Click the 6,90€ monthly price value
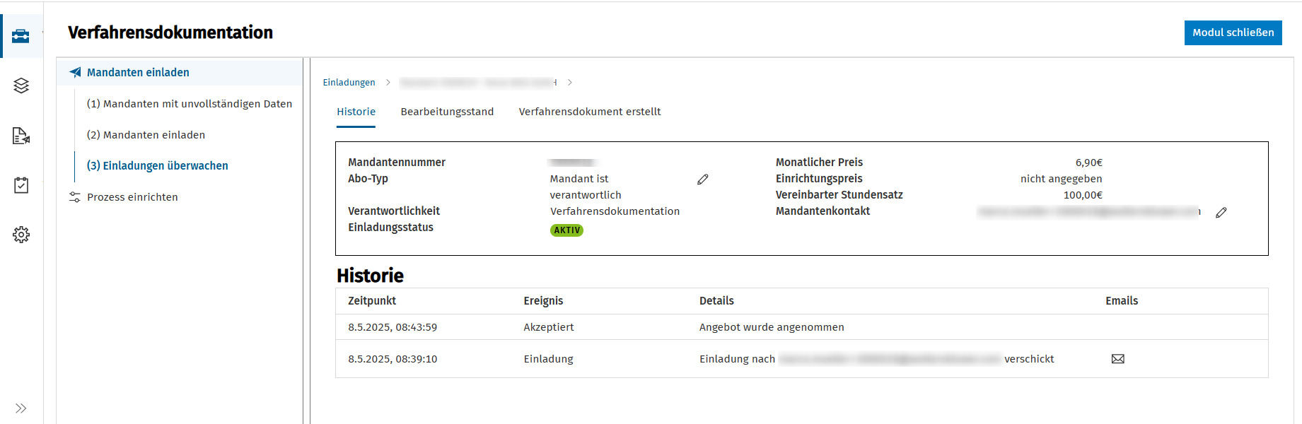Viewport: 1302px width, 424px height. [1088, 163]
